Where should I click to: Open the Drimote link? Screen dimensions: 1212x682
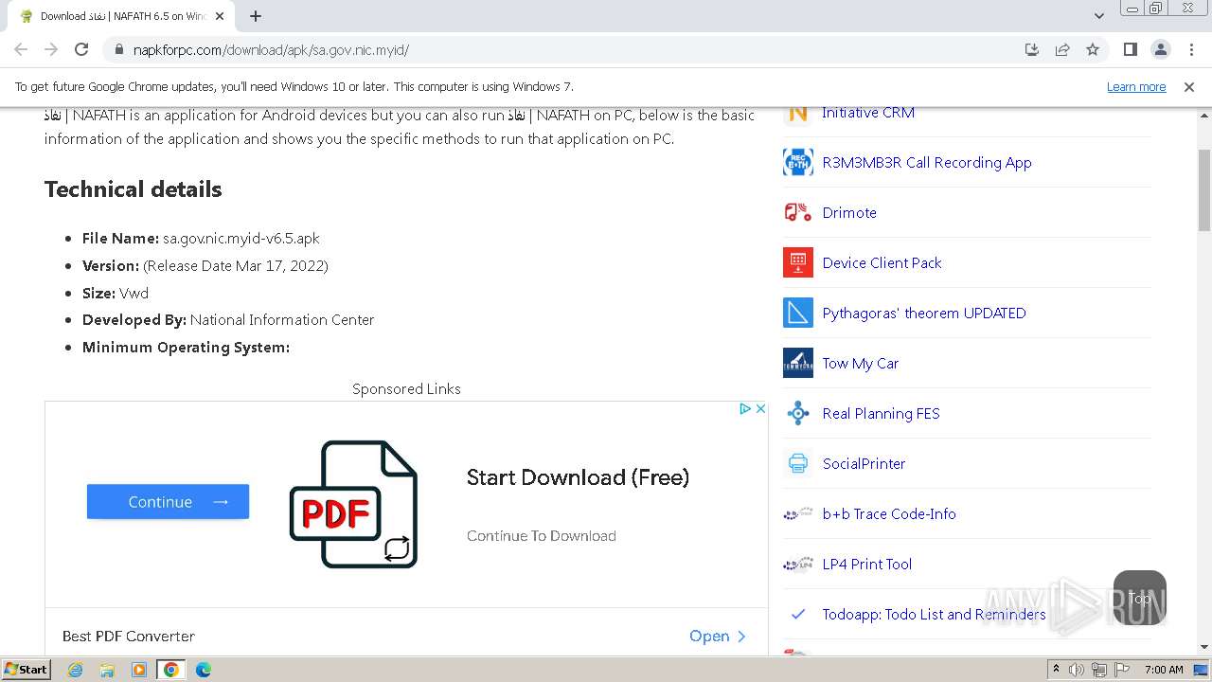849,213
